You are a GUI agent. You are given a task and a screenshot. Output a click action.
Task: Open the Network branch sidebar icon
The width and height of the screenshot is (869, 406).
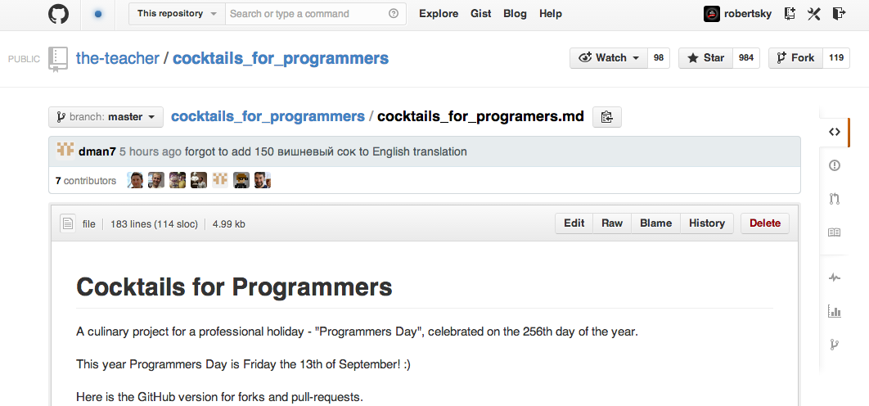[834, 345]
